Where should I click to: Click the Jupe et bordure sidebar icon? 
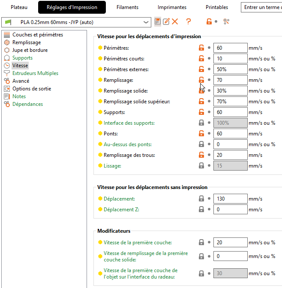coord(7,50)
